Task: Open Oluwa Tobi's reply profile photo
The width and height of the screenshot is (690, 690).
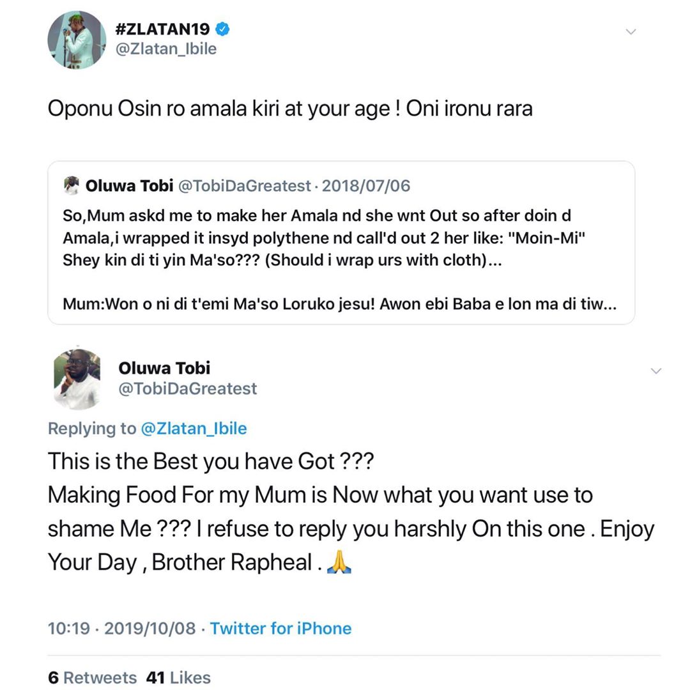Action: [77, 379]
